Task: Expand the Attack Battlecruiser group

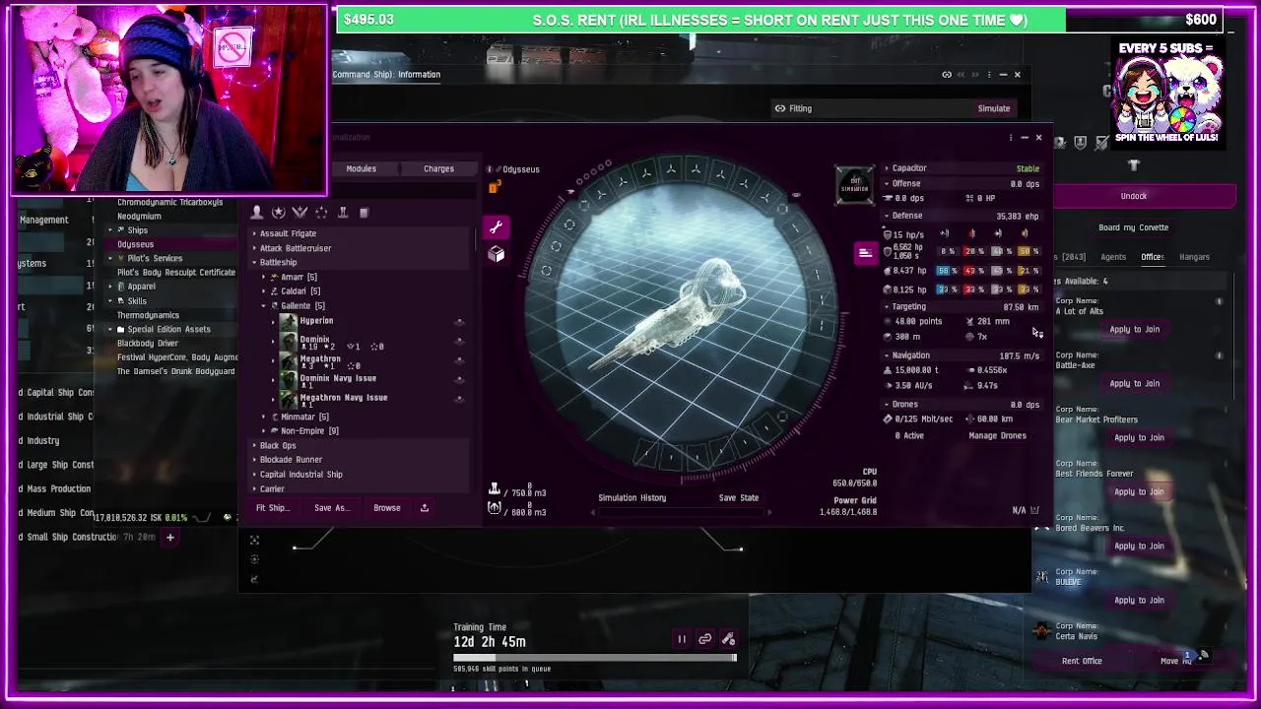Action: click(254, 248)
